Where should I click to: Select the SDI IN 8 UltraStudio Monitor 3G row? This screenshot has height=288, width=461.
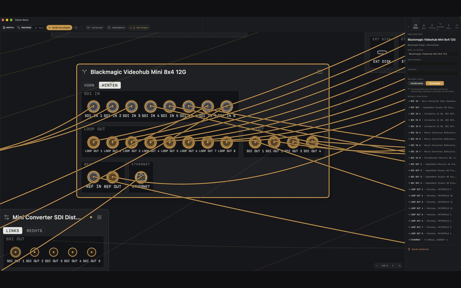433,158
